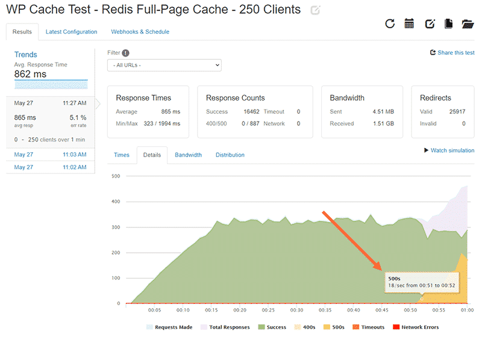The height and width of the screenshot is (337, 482).
Task: Click the 500s tooltip on the chart
Action: point(421,282)
